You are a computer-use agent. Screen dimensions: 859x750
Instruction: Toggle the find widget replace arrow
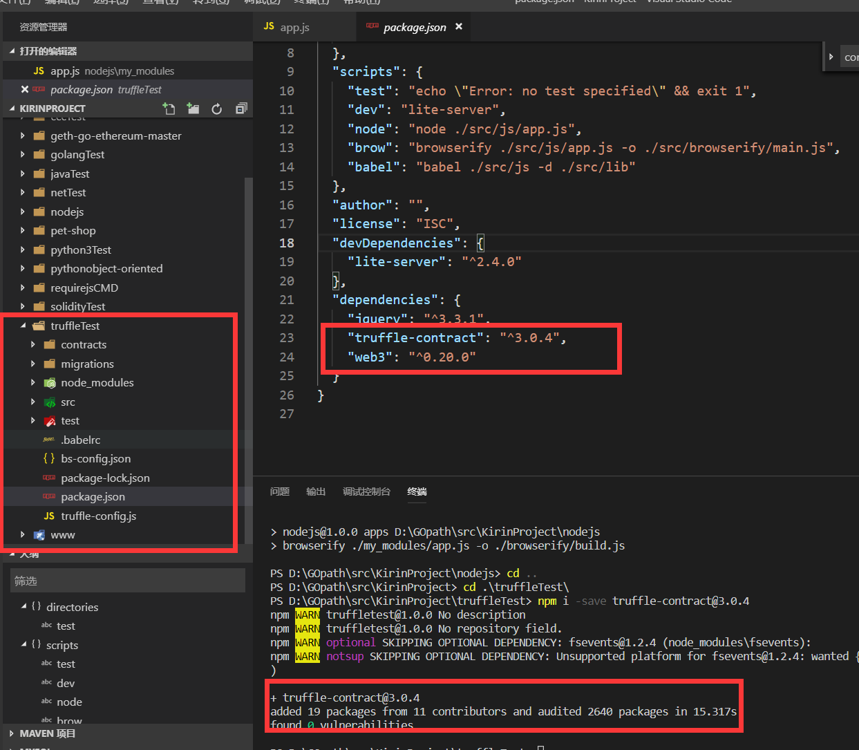pyautogui.click(x=831, y=57)
